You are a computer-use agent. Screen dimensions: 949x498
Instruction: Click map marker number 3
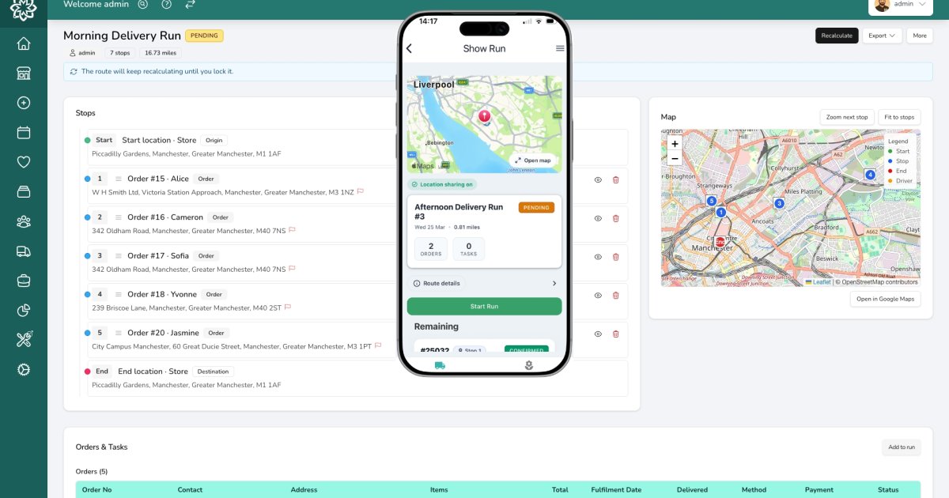[x=779, y=203]
